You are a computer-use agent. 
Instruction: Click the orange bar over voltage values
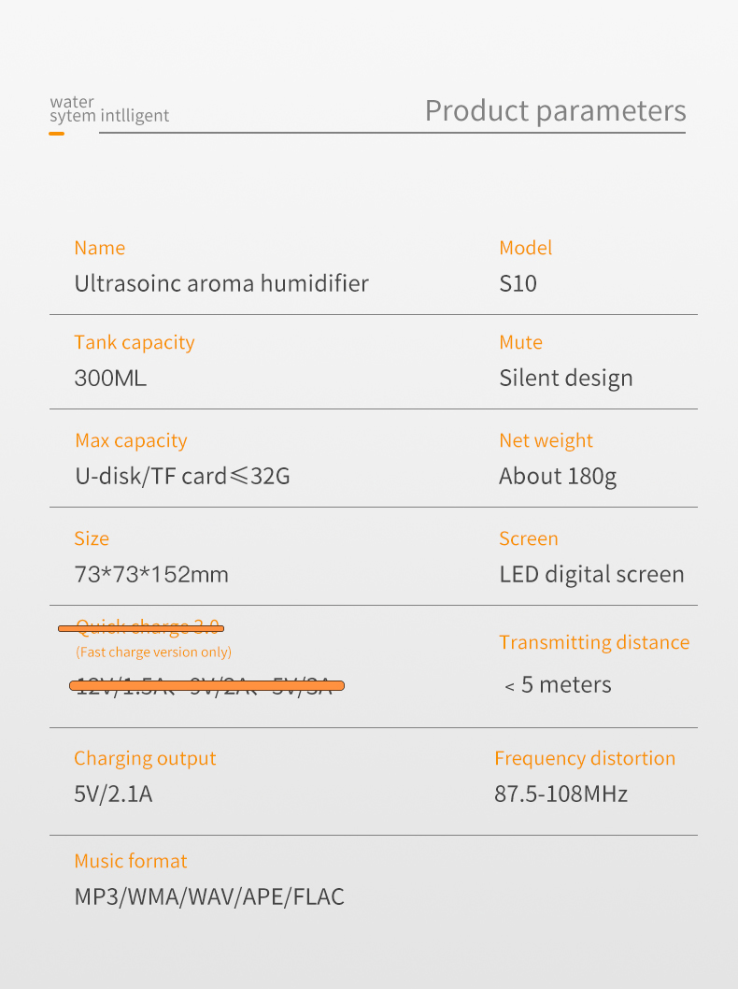tap(206, 685)
